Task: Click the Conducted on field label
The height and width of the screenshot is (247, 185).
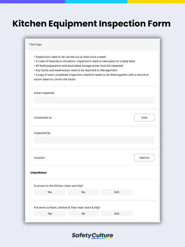Action: (43, 117)
